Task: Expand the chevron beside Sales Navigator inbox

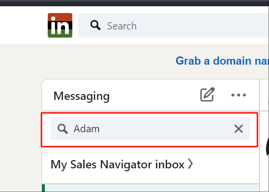Action: 190,164
